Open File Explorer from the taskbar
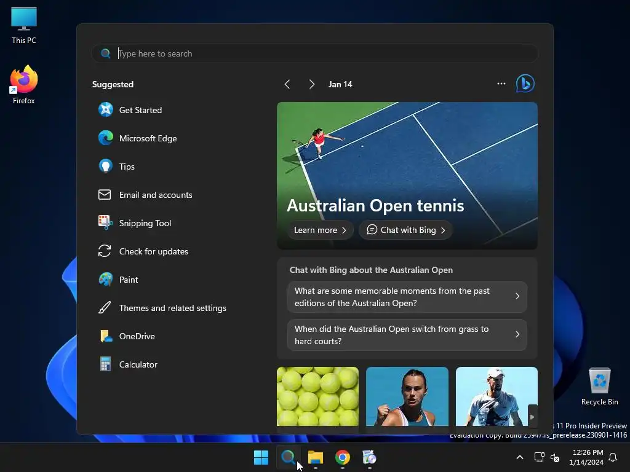Viewport: 630px width, 472px height. tap(316, 457)
